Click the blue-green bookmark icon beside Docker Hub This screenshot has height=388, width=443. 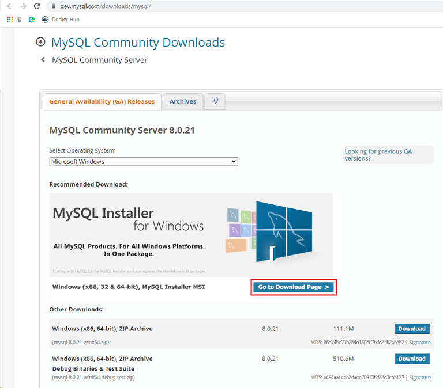32,20
